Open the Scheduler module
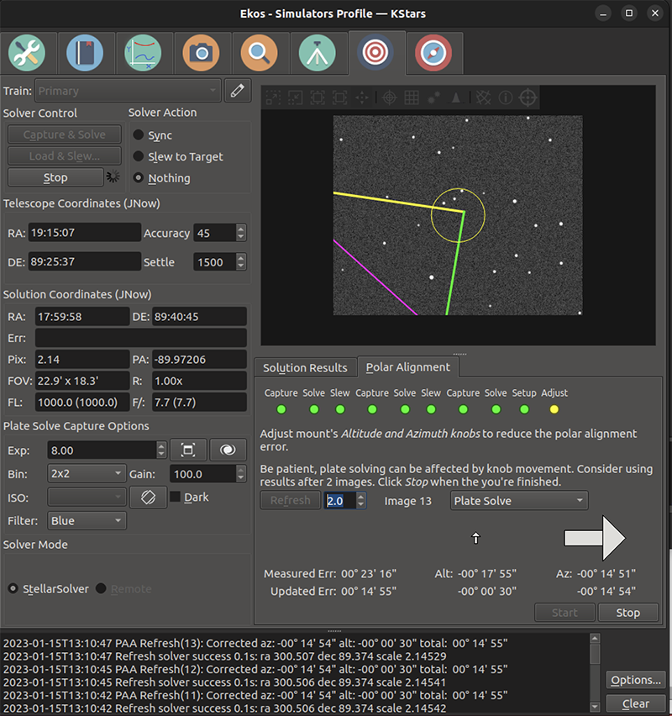Viewport: 672px width, 716px height. (85, 51)
